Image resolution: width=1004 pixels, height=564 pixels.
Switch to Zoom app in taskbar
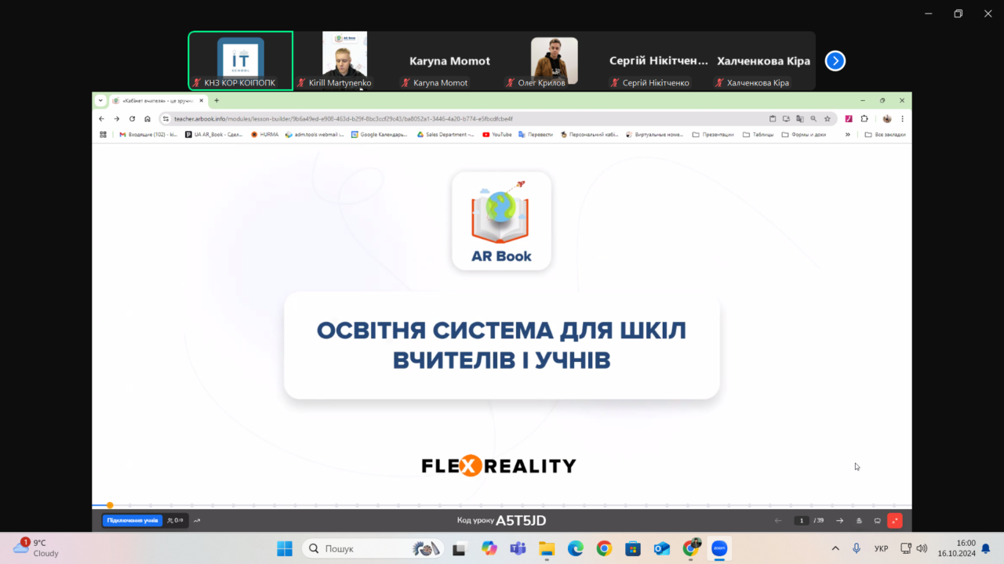point(719,548)
